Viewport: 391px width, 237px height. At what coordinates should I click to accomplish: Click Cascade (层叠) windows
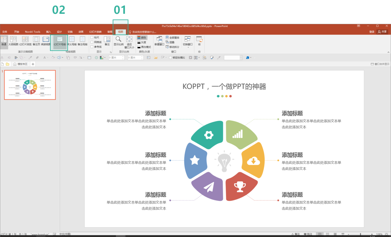click(x=170, y=42)
